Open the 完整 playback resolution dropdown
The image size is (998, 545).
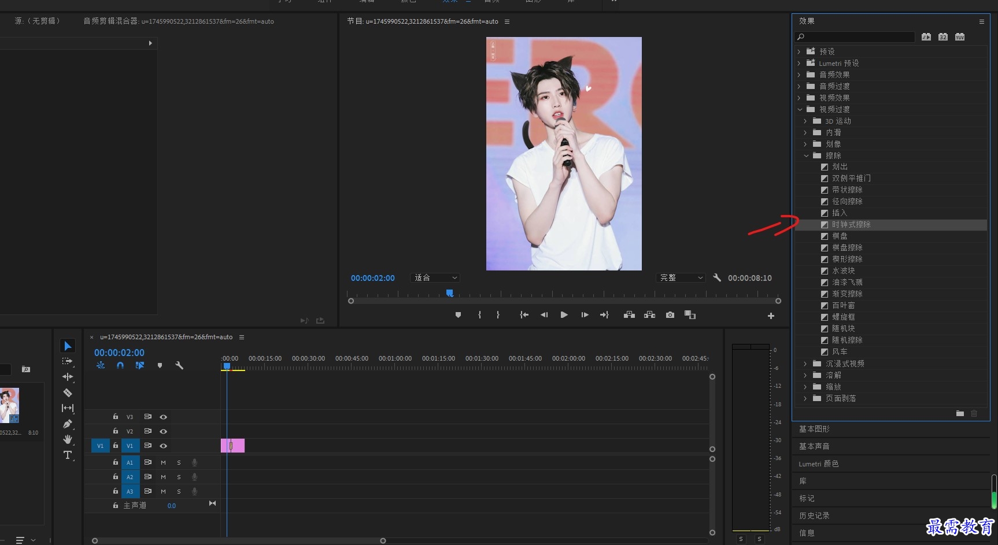[x=681, y=278]
